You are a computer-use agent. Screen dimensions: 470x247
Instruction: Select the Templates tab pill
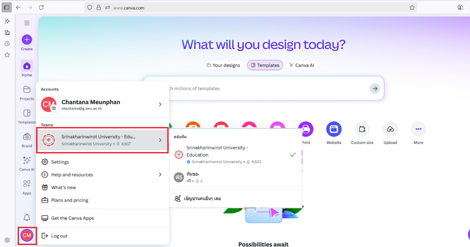pyautogui.click(x=265, y=65)
